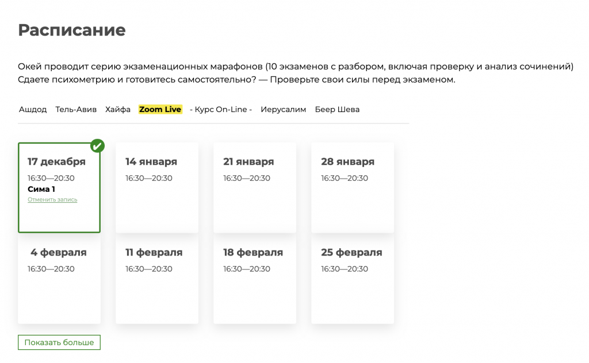Expand list with Показать больше button
Screen dimensions: 589x363
59,342
